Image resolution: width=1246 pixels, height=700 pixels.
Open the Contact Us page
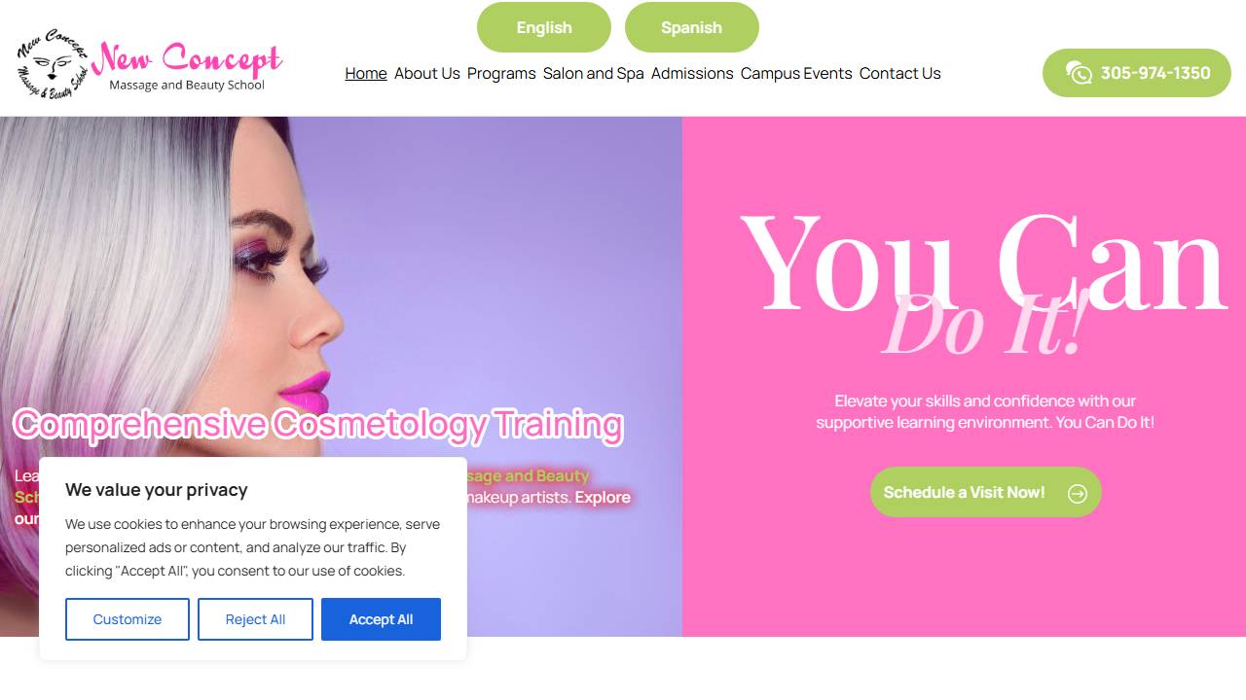[900, 74]
